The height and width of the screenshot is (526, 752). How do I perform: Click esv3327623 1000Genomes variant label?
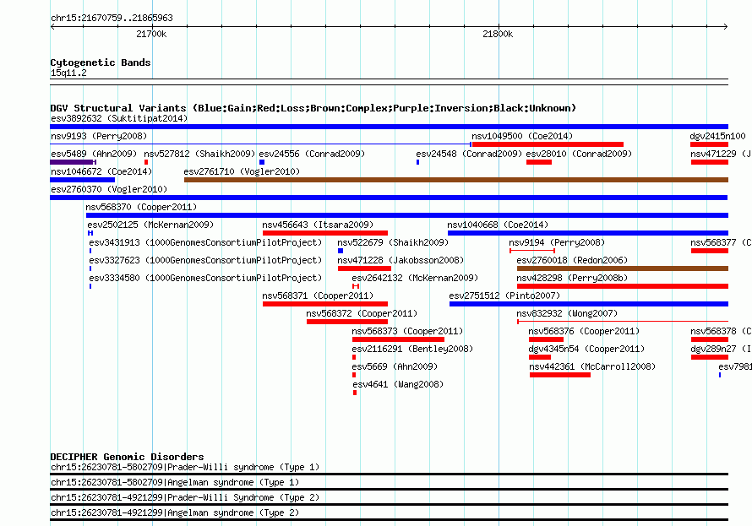pos(205,260)
